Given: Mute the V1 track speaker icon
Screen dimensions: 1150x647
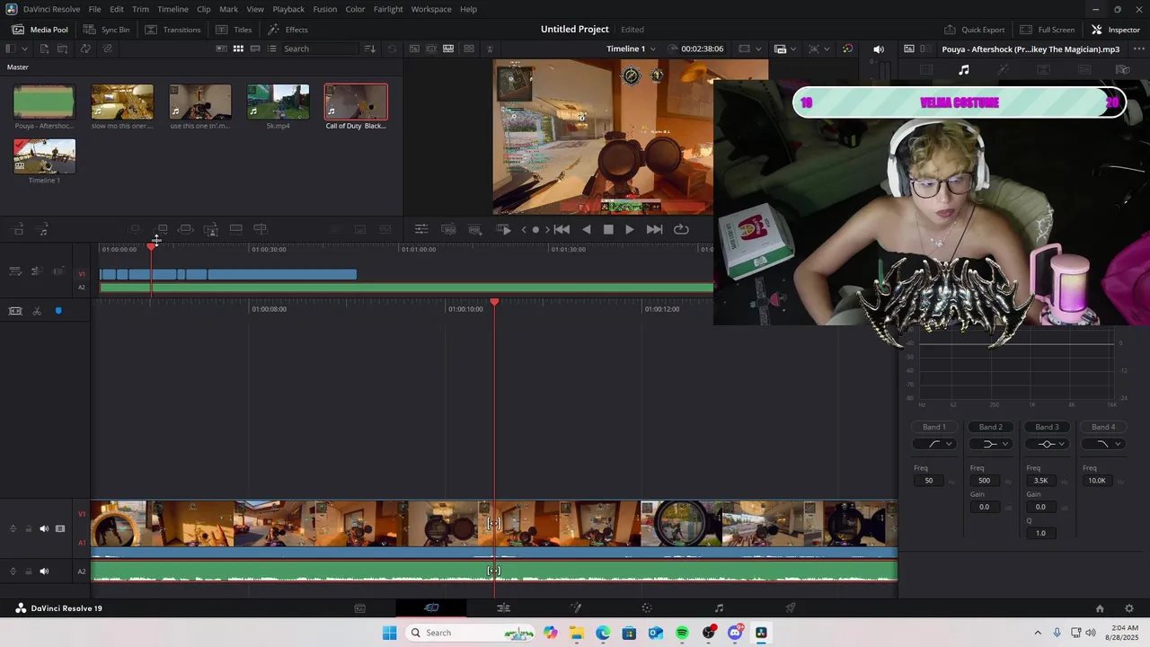Looking at the screenshot, I should 44,528.
